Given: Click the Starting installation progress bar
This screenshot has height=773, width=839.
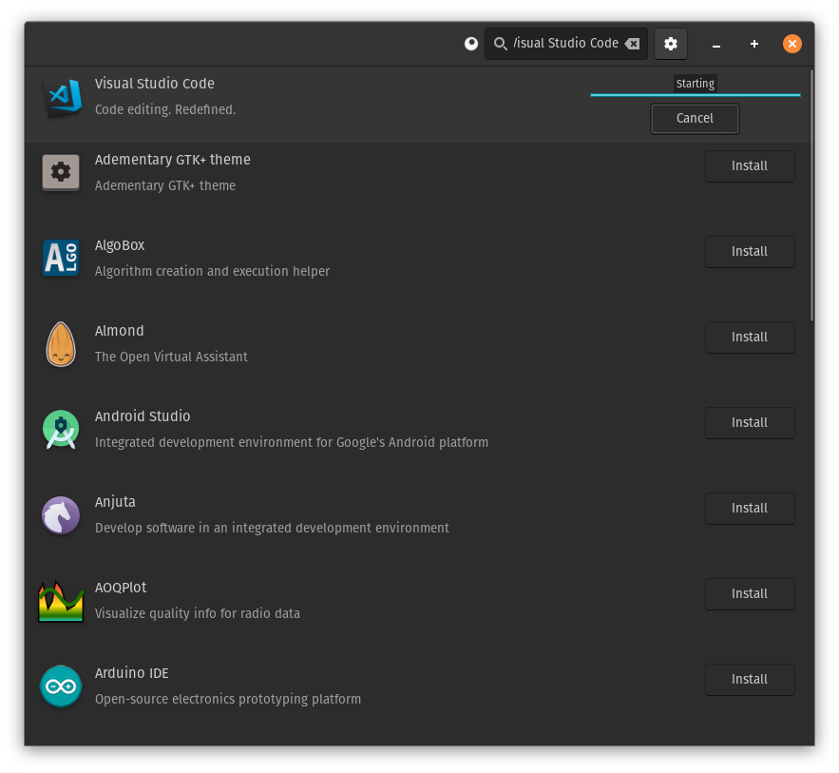Looking at the screenshot, I should 695,95.
